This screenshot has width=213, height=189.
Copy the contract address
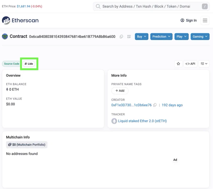tap(121, 37)
